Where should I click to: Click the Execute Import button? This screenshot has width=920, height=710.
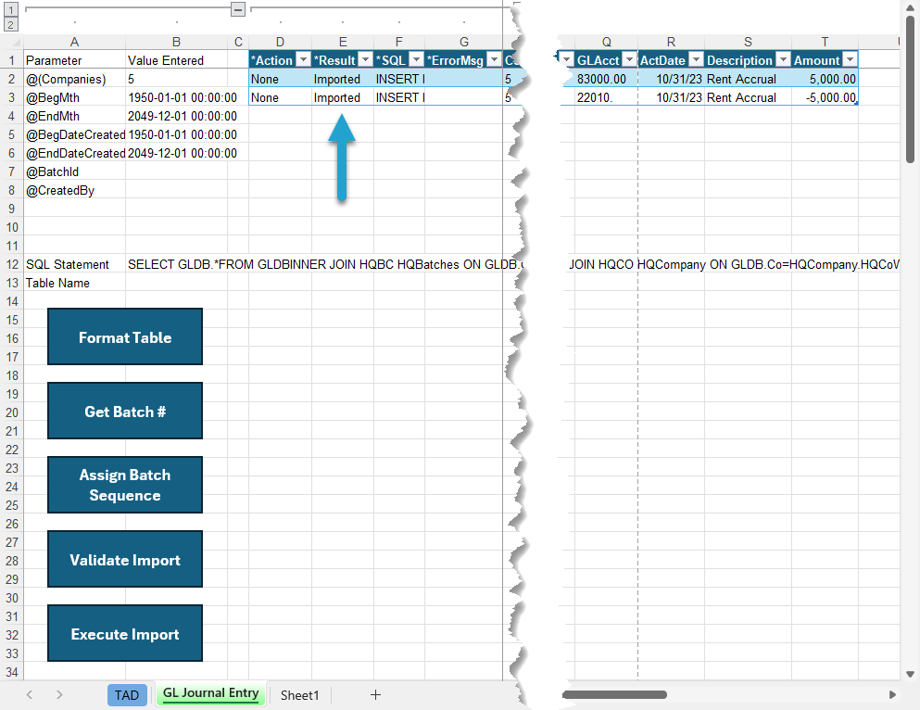pyautogui.click(x=125, y=633)
